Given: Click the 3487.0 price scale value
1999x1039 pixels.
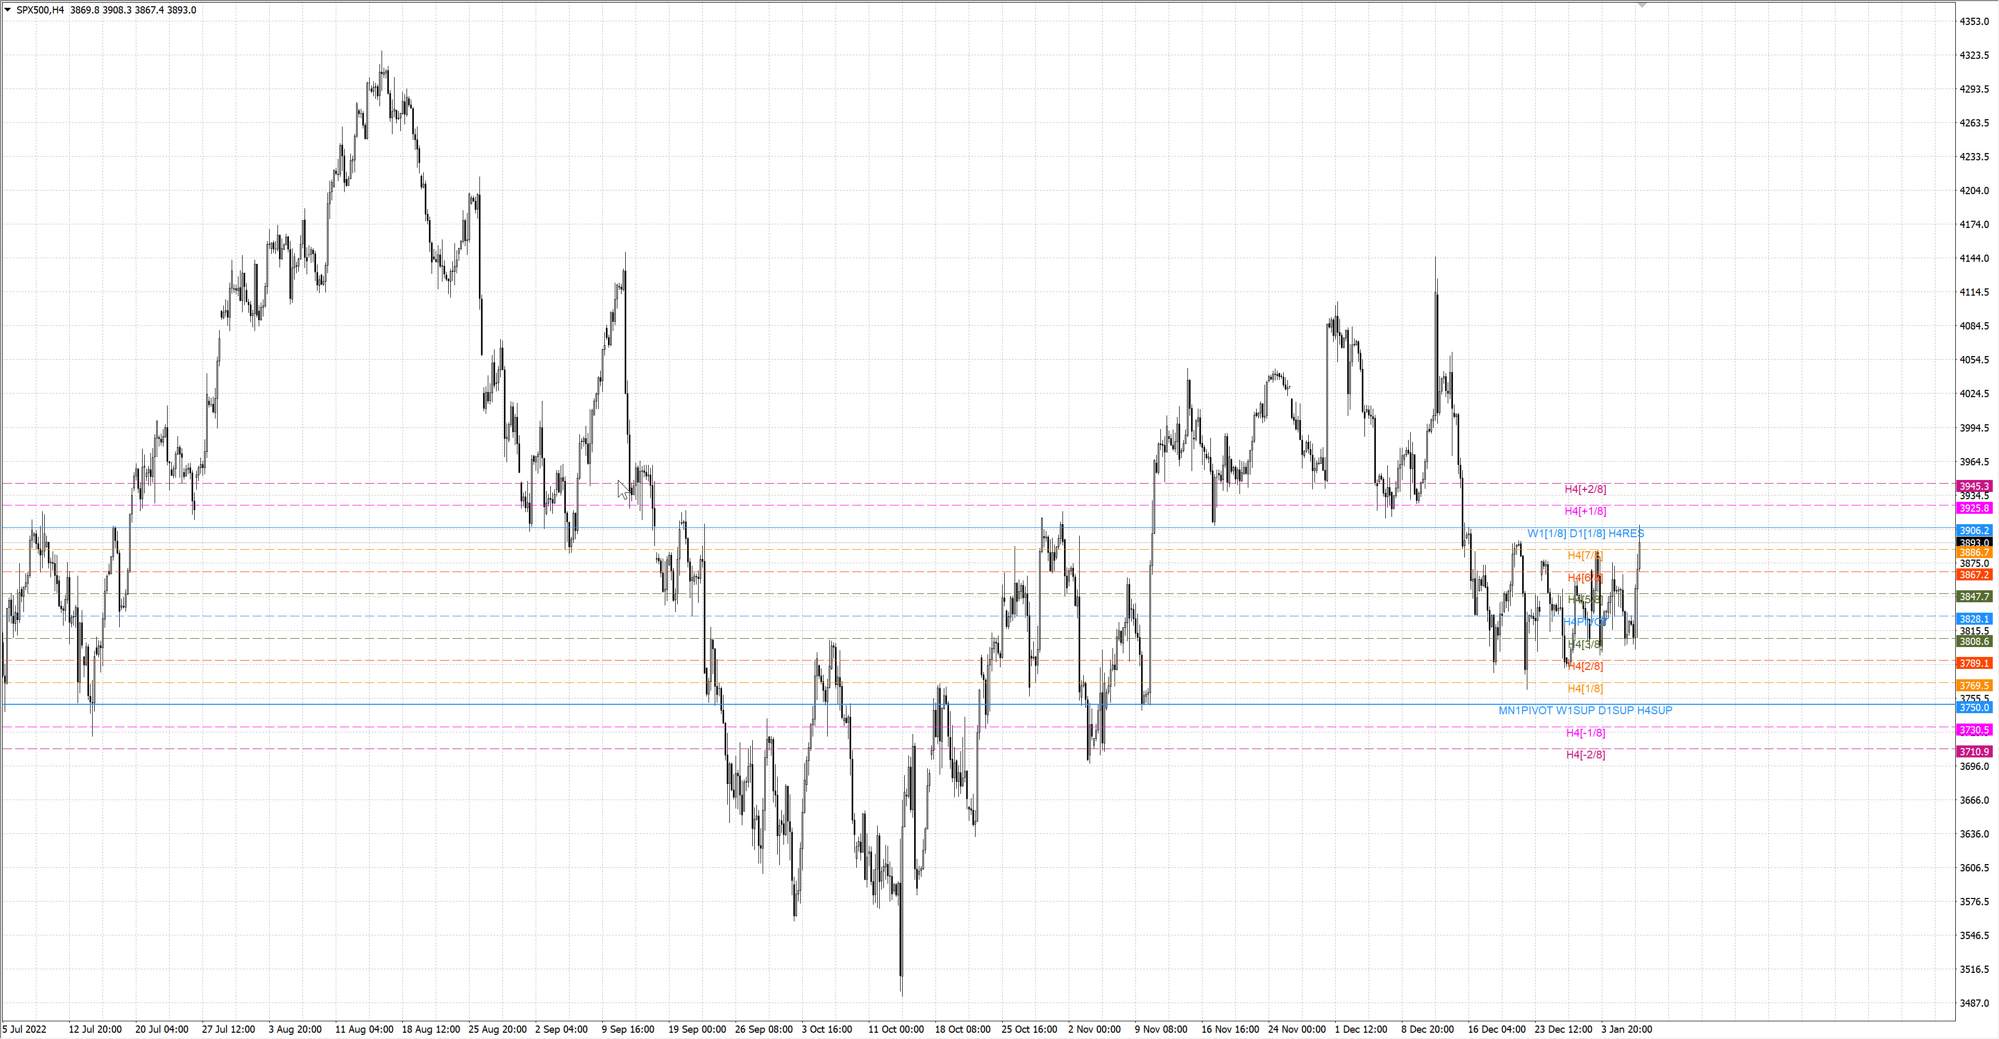Looking at the screenshot, I should click(1974, 1003).
